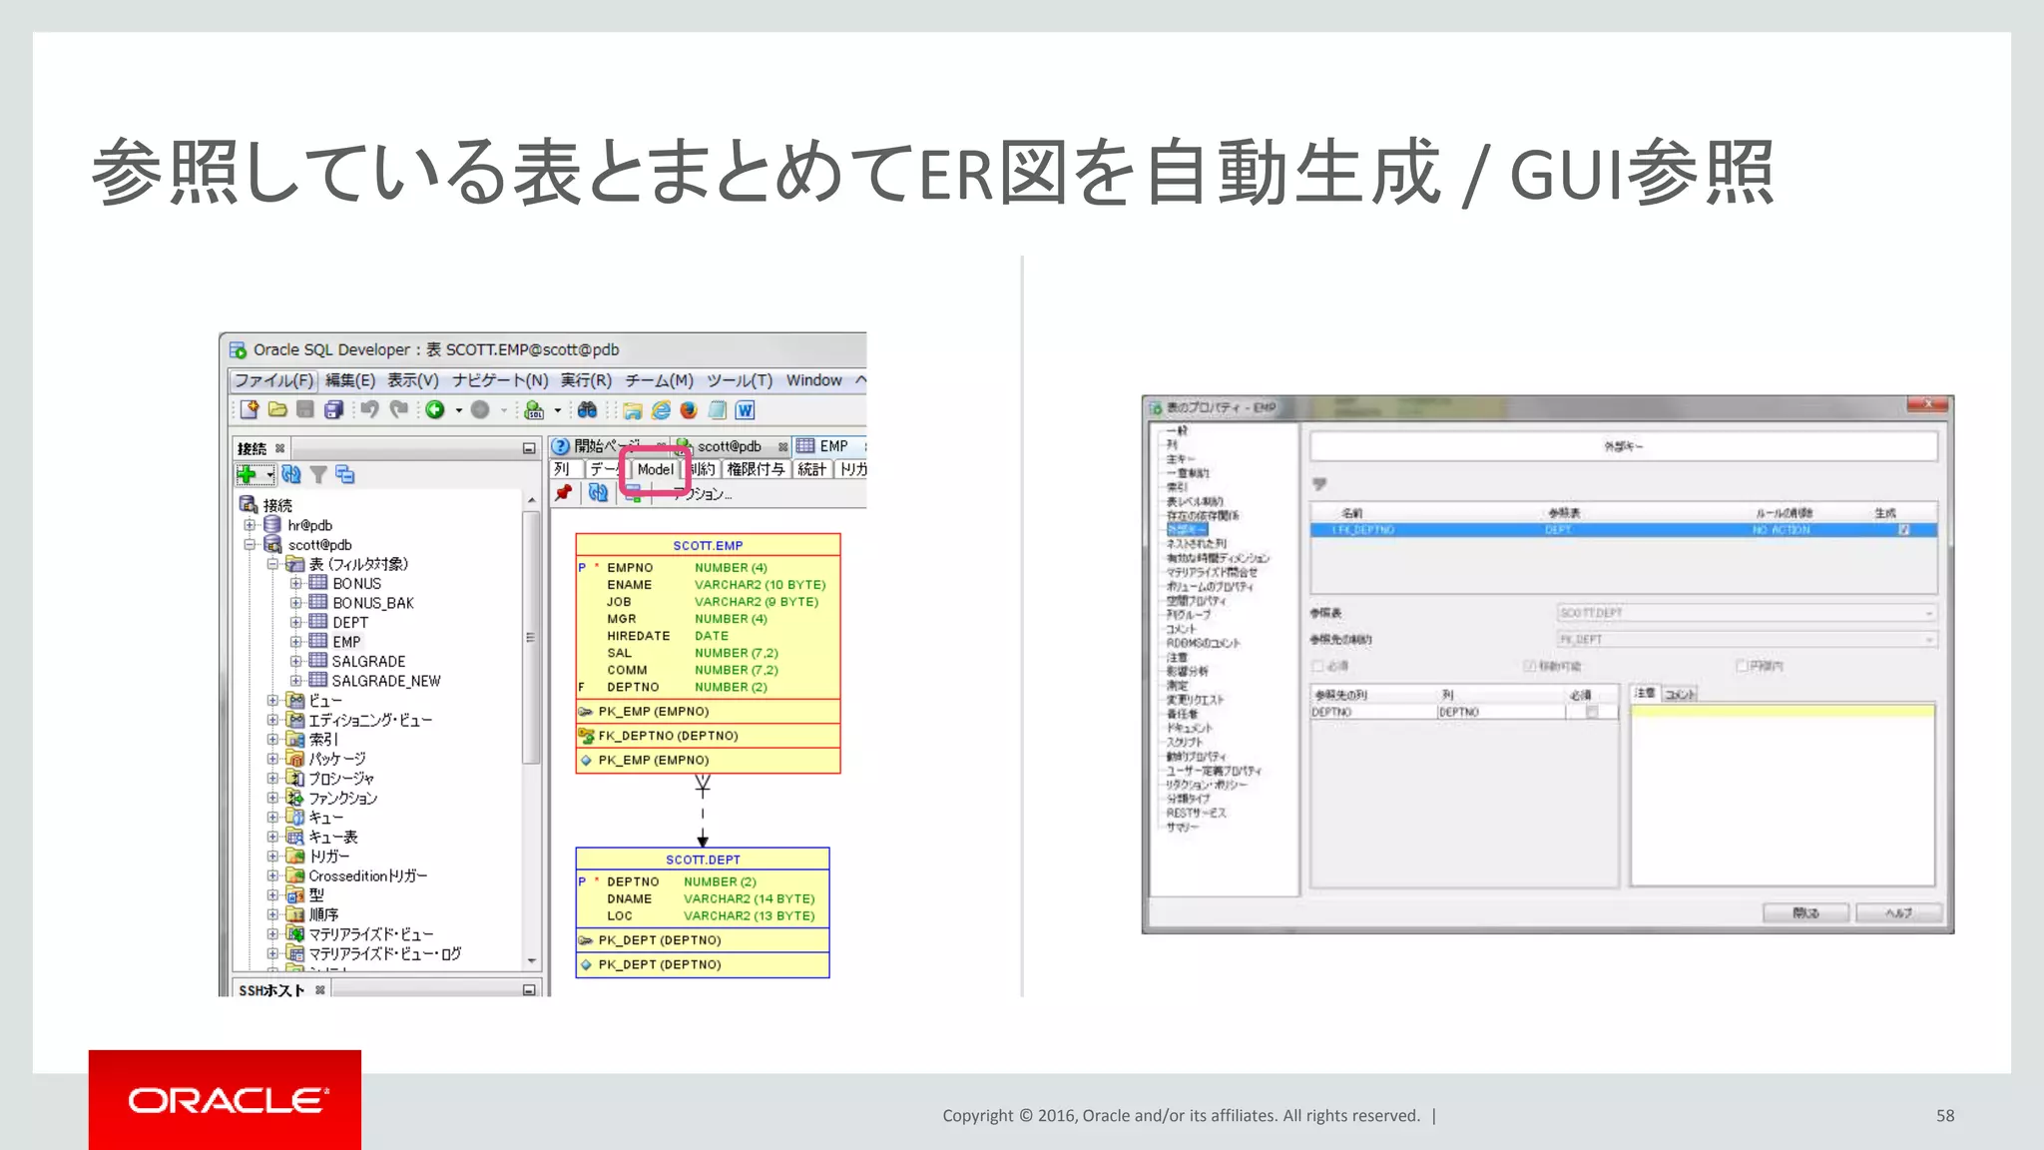Click the Undo toolbar icon
This screenshot has width=2044, height=1150.
(x=369, y=409)
